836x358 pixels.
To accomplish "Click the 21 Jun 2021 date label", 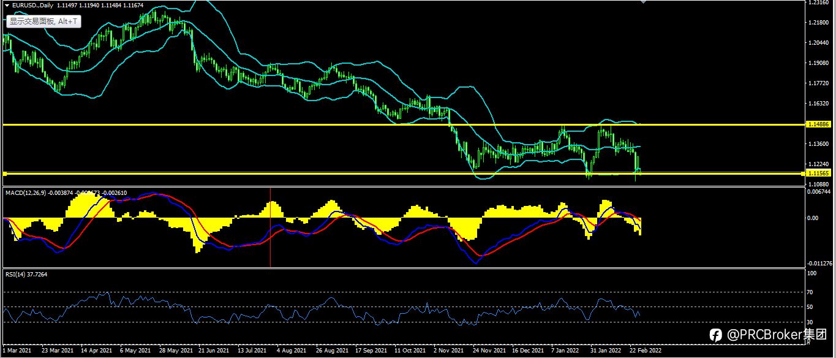I will click(214, 351).
